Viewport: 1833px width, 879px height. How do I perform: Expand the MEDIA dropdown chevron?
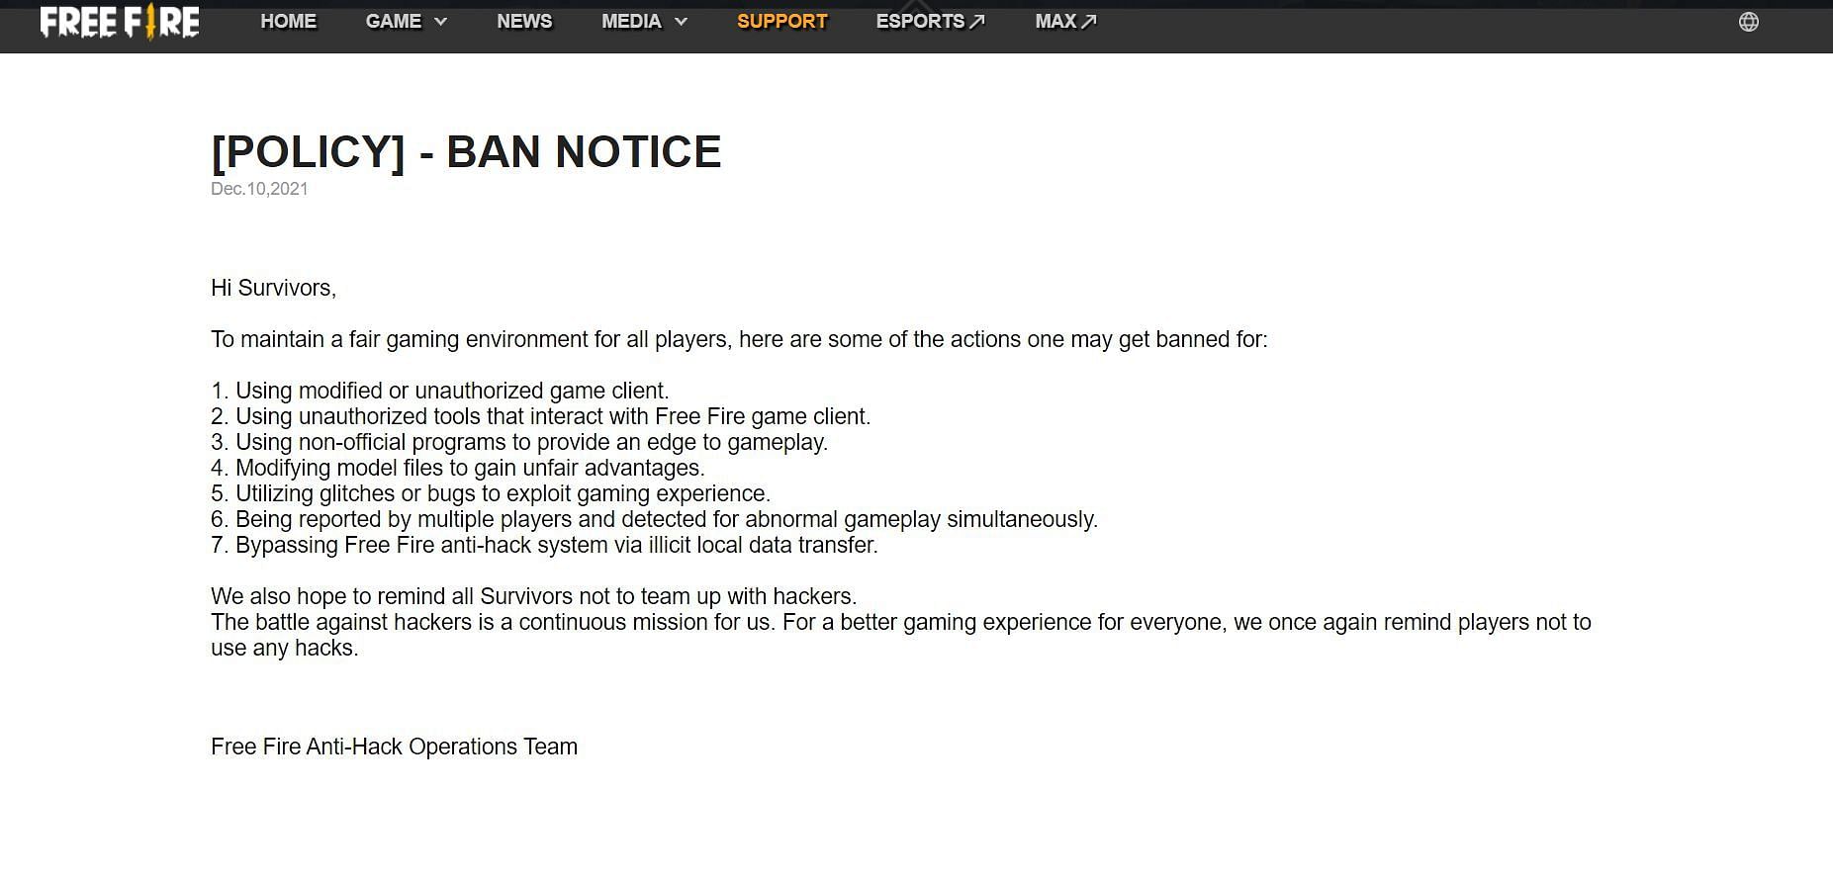[x=681, y=22]
